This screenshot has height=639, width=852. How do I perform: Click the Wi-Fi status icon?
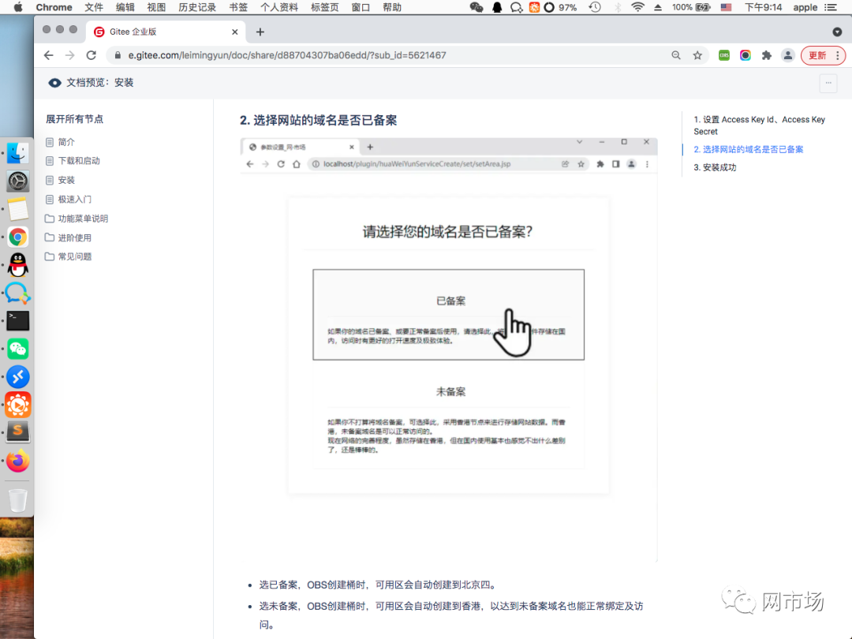click(638, 7)
